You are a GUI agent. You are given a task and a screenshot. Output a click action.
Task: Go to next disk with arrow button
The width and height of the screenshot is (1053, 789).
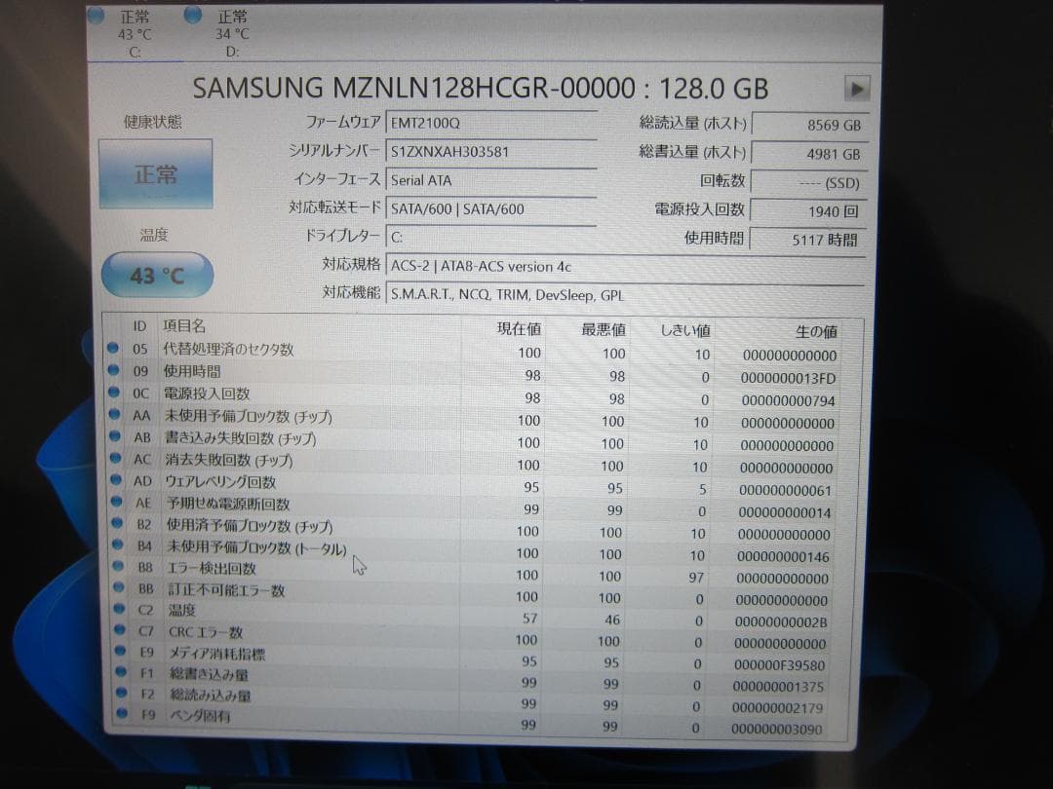click(x=856, y=89)
